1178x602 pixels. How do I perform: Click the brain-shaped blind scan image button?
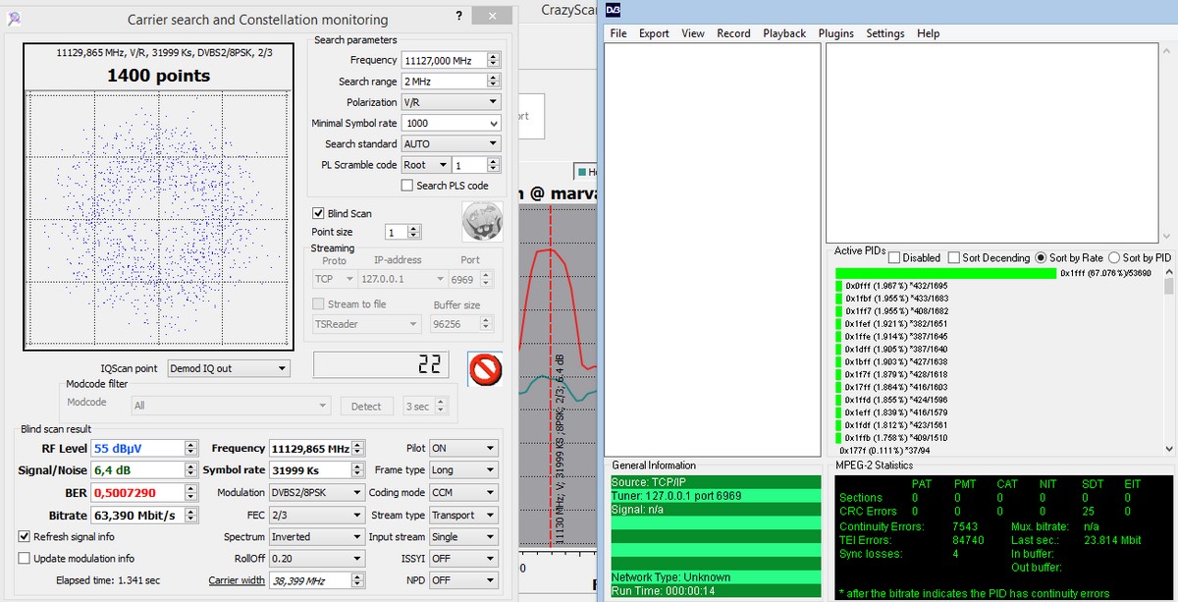(x=482, y=220)
